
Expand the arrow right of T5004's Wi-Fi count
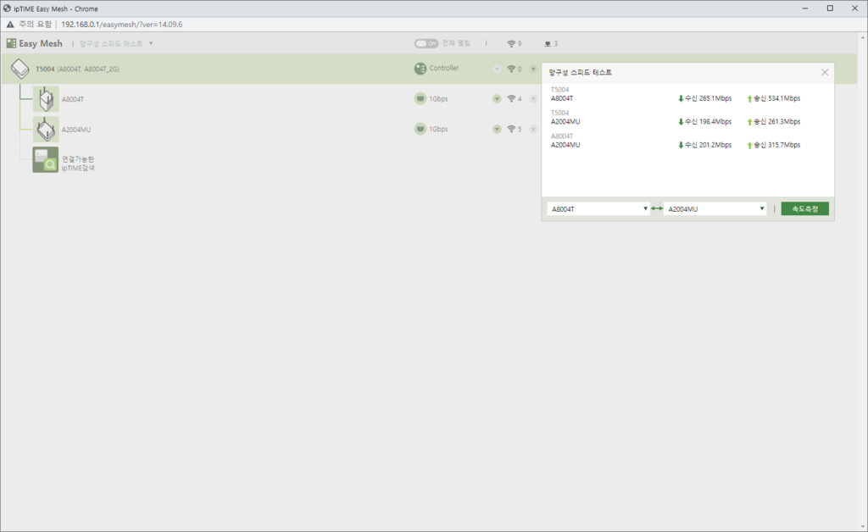tap(533, 69)
